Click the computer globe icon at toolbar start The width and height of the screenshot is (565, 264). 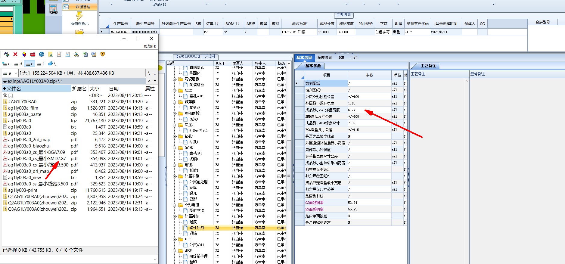7,54
